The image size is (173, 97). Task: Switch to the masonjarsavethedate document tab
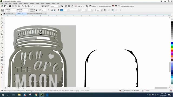point(34,14)
